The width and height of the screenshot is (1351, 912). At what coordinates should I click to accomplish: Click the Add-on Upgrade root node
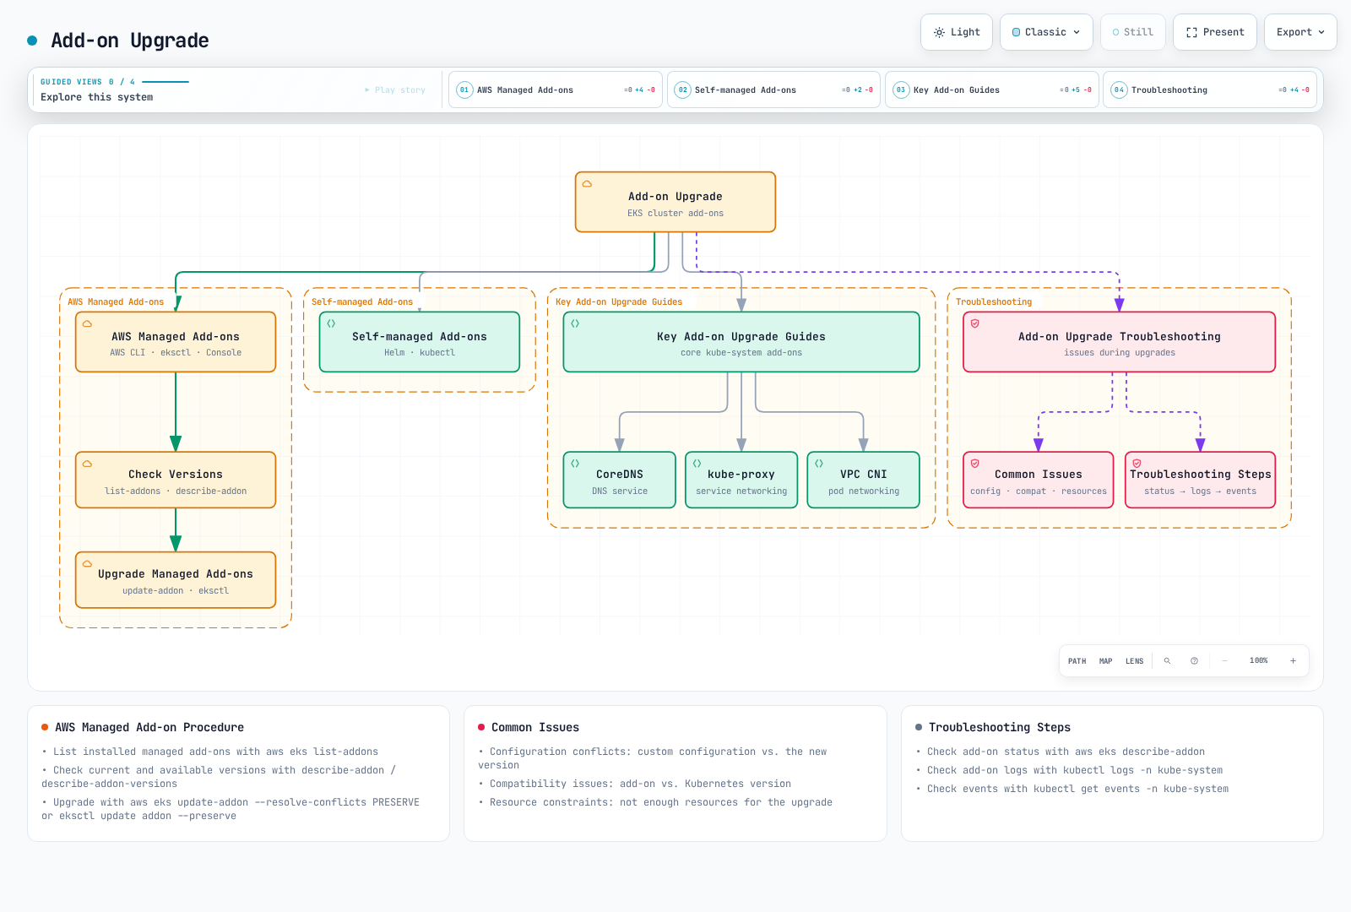coord(675,202)
